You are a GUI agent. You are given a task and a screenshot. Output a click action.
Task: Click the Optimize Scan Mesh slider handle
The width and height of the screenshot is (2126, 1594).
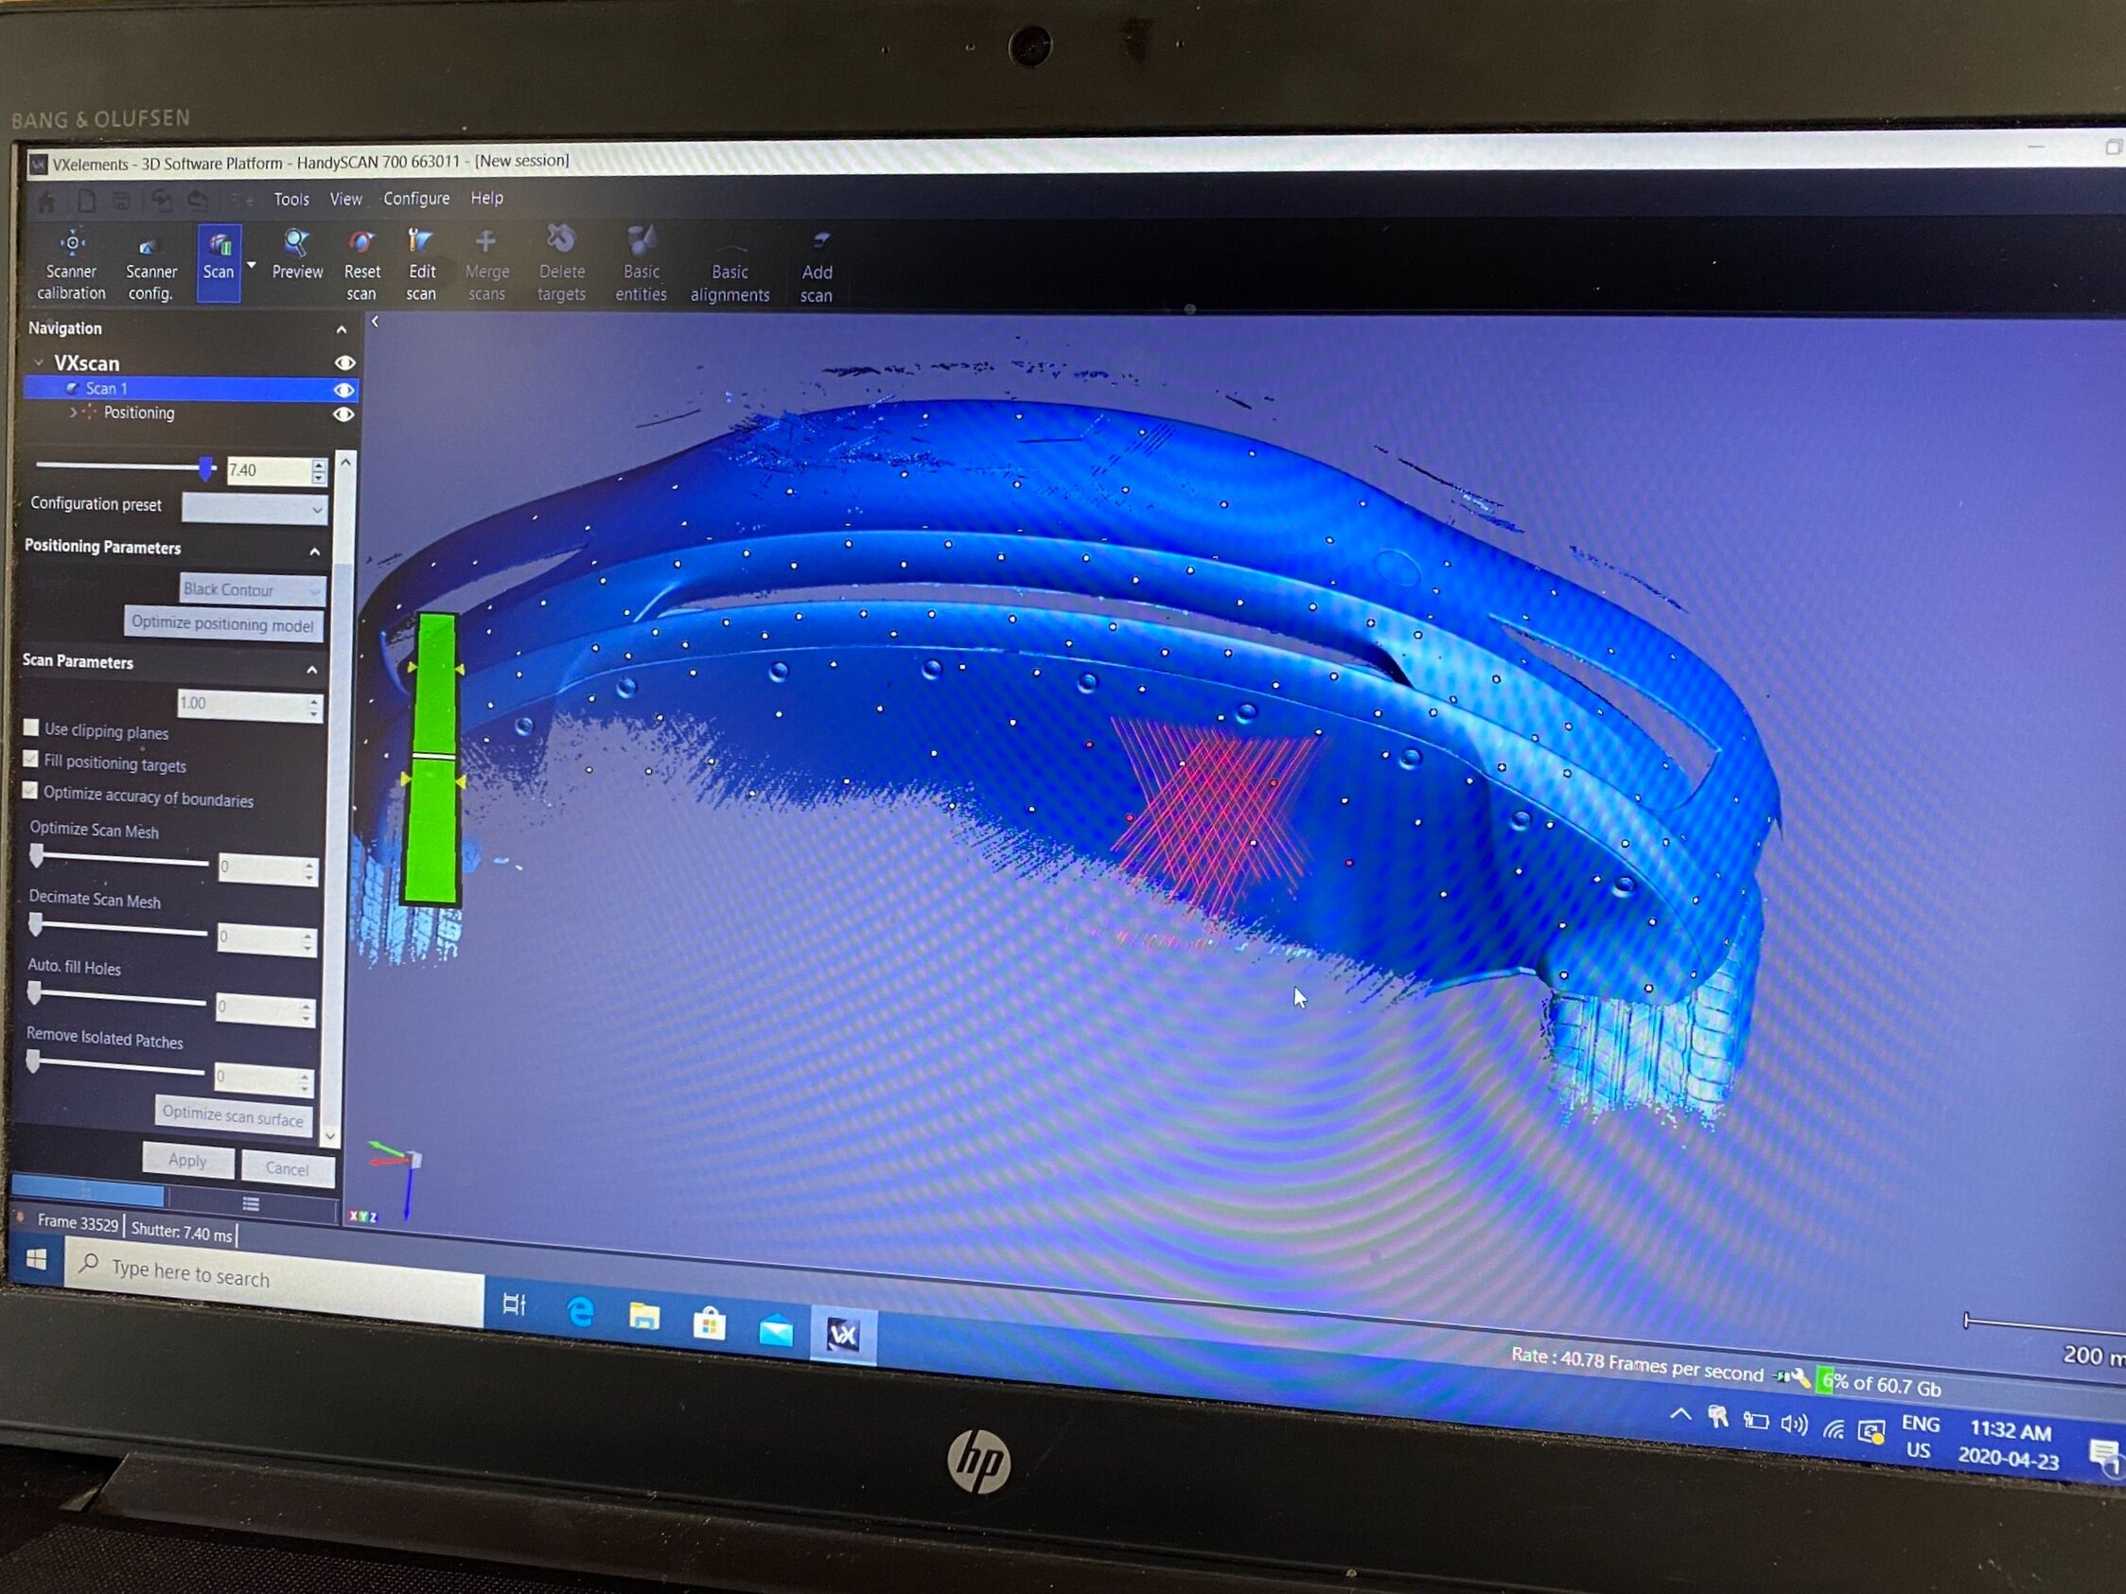tap(37, 855)
